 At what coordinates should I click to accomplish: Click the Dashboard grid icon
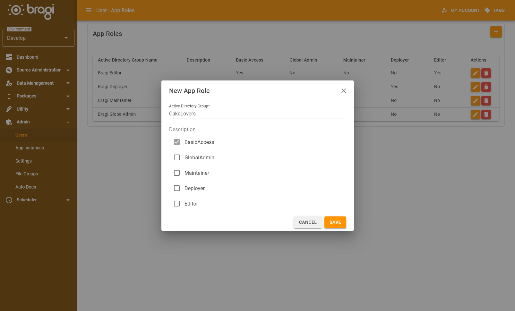(9, 57)
